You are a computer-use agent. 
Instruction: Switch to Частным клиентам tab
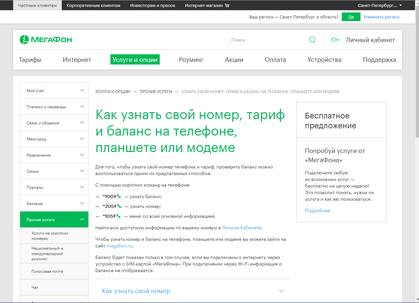coord(37,6)
